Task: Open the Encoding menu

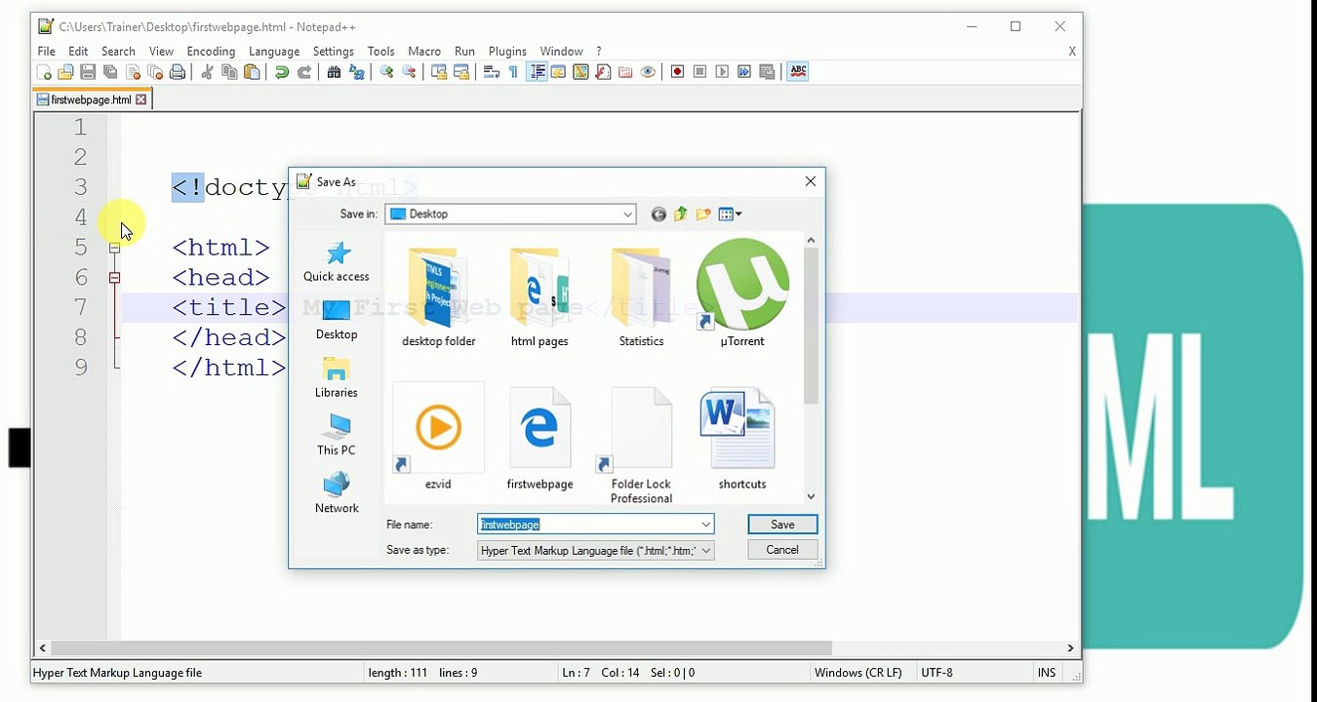Action: pos(211,52)
